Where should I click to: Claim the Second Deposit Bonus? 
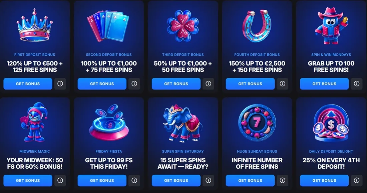[x=102, y=83]
